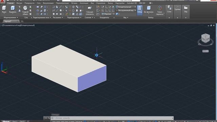The width and height of the screenshot is (217, 122).
Task: Switch to the Главная ribbon tab
Action: click(11, 3)
